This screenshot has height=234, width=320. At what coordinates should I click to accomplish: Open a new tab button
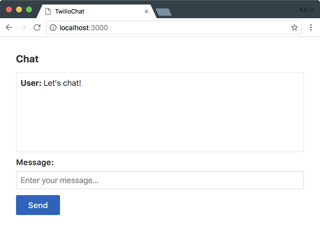pos(163,12)
